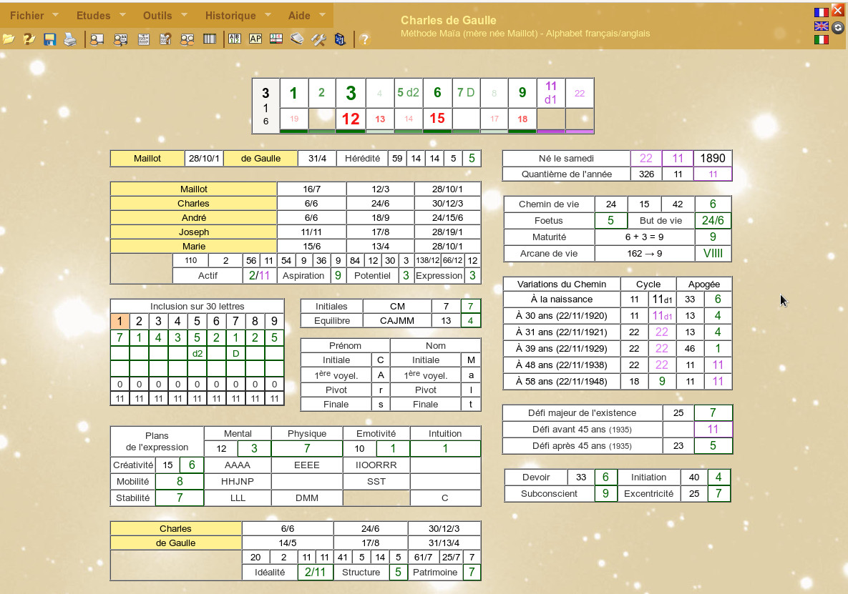
Task: Click the André name row
Action: pyautogui.click(x=194, y=217)
